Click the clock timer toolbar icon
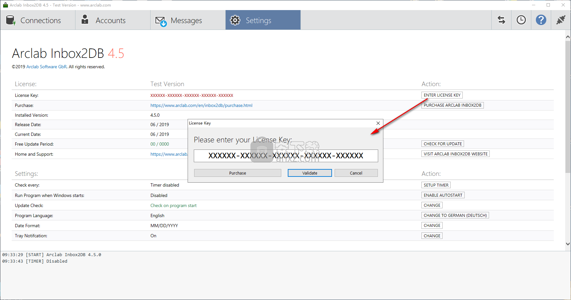The width and height of the screenshot is (571, 300). point(521,20)
